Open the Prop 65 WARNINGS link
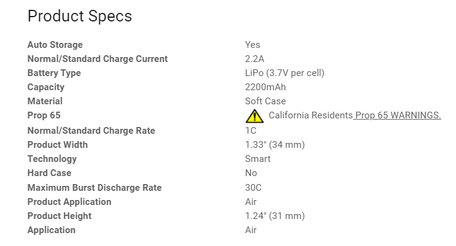Image resolution: width=456 pixels, height=246 pixels. 398,115
